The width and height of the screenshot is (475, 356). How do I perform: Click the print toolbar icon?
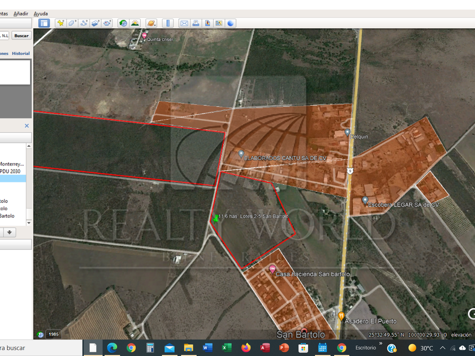click(x=196, y=23)
